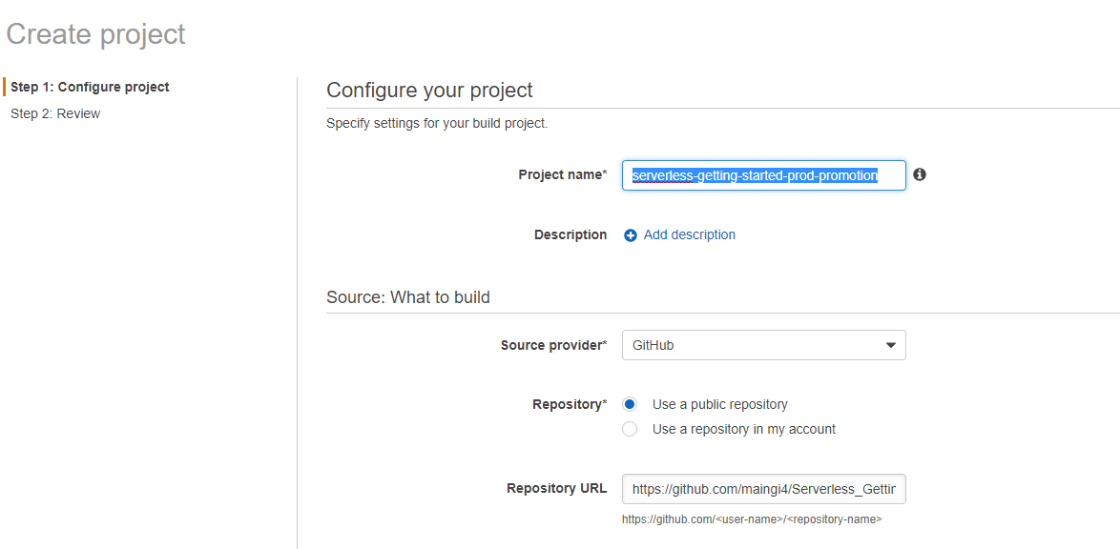
Task: Click inside the serverless-getting-started-prod-promotion text box
Action: [x=763, y=174]
